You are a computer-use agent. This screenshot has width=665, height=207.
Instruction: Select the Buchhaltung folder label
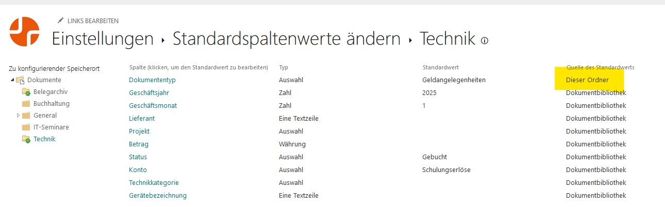click(52, 104)
